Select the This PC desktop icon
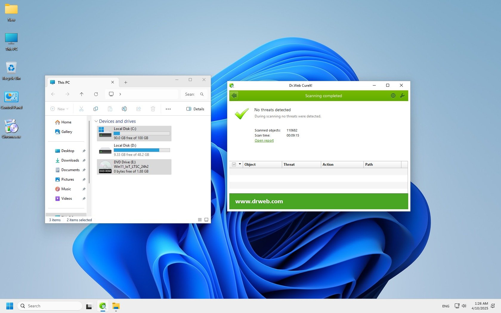This screenshot has width=501, height=313. (x=11, y=42)
